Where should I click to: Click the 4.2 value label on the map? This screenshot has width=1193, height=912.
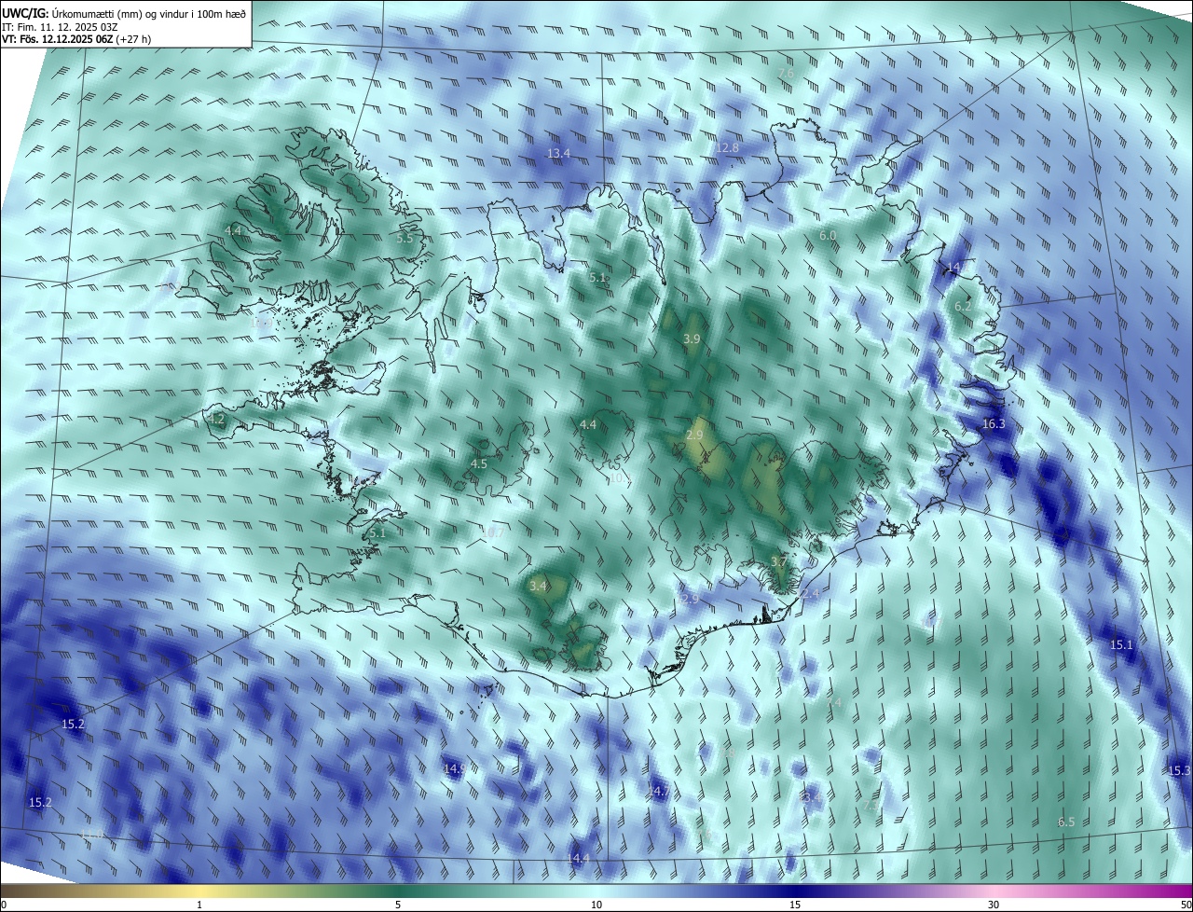[x=216, y=420]
